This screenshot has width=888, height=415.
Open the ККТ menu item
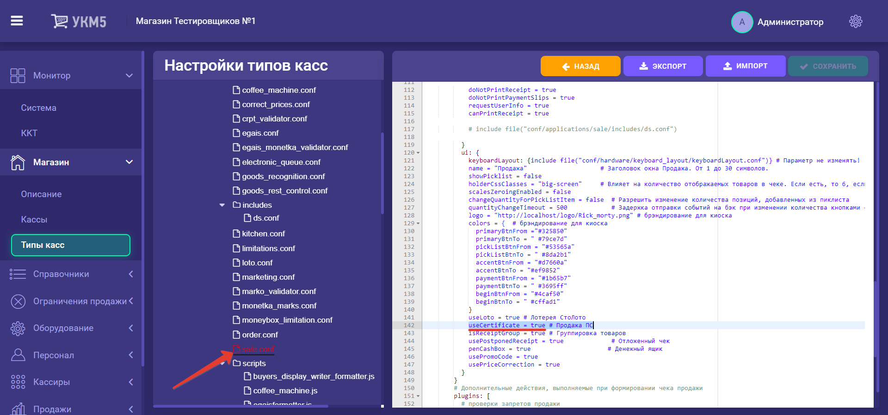click(29, 133)
